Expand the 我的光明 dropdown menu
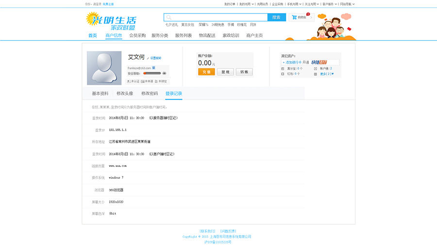The height and width of the screenshot is (250, 437). (x=246, y=4)
